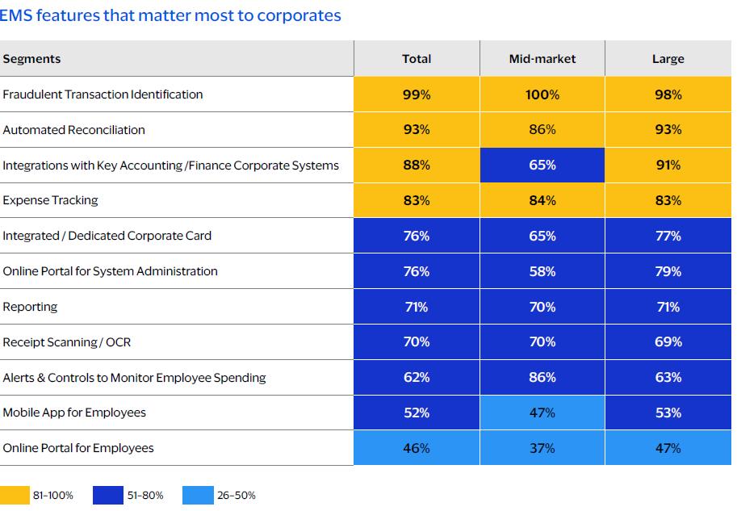Click the dark blue 51–80% legend swatch
The image size is (737, 511).
107,495
